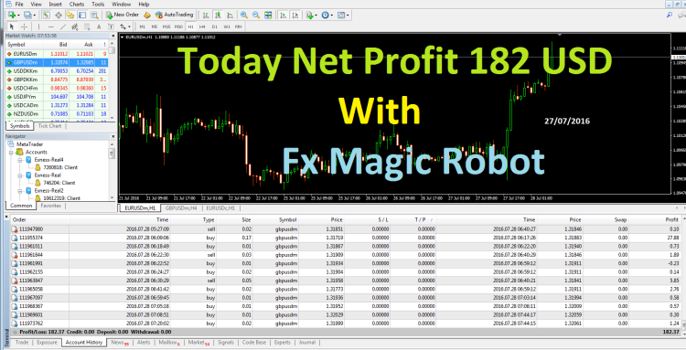
Task: Open the tile windows icon
Action: [268, 15]
